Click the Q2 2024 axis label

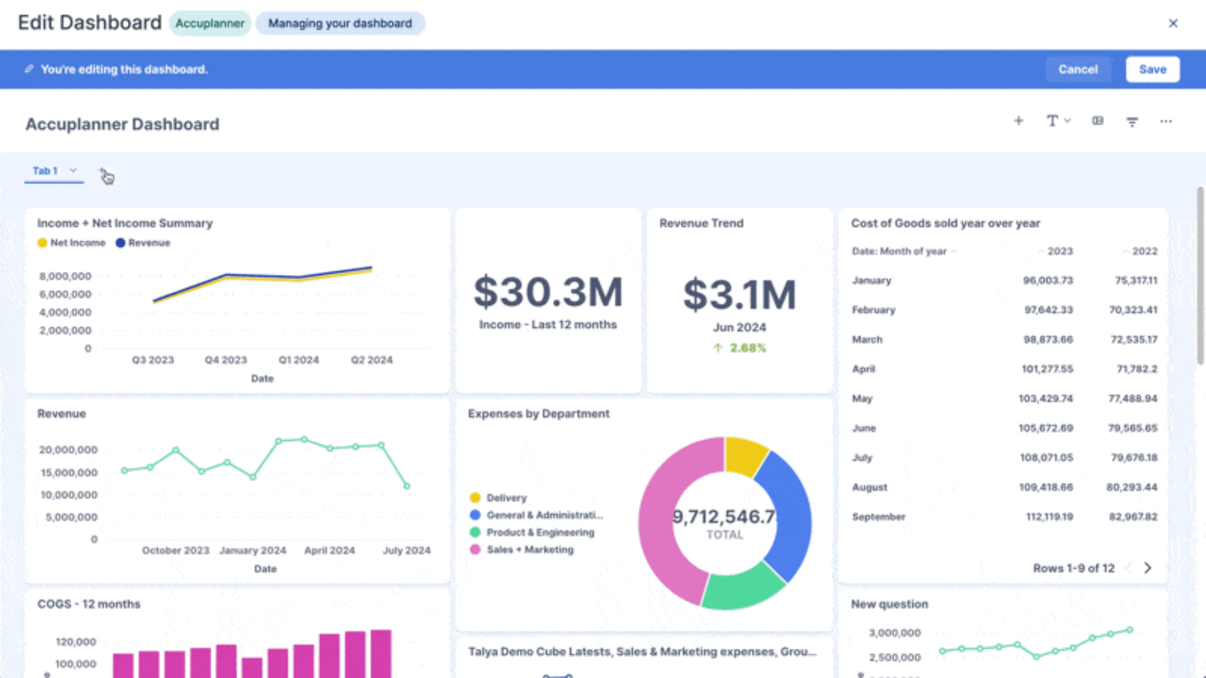(372, 360)
